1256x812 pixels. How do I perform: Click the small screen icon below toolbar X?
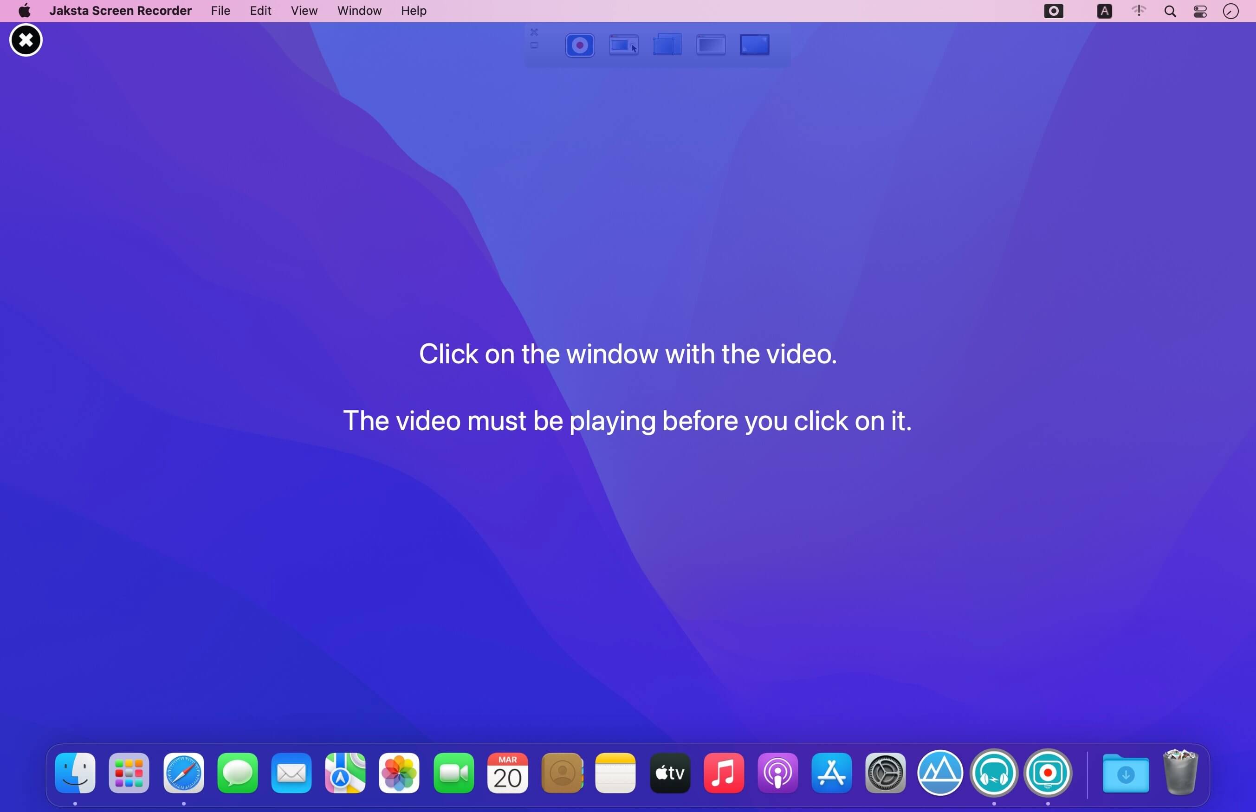(534, 46)
